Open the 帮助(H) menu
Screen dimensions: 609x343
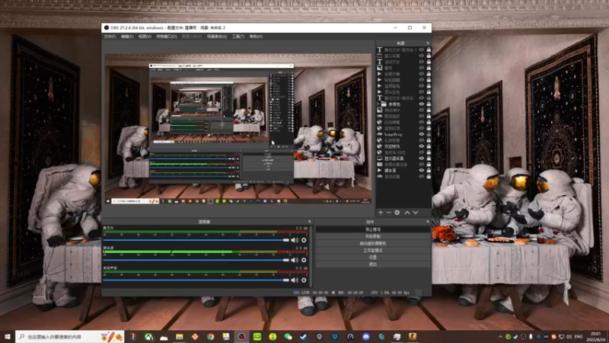[x=256, y=36]
